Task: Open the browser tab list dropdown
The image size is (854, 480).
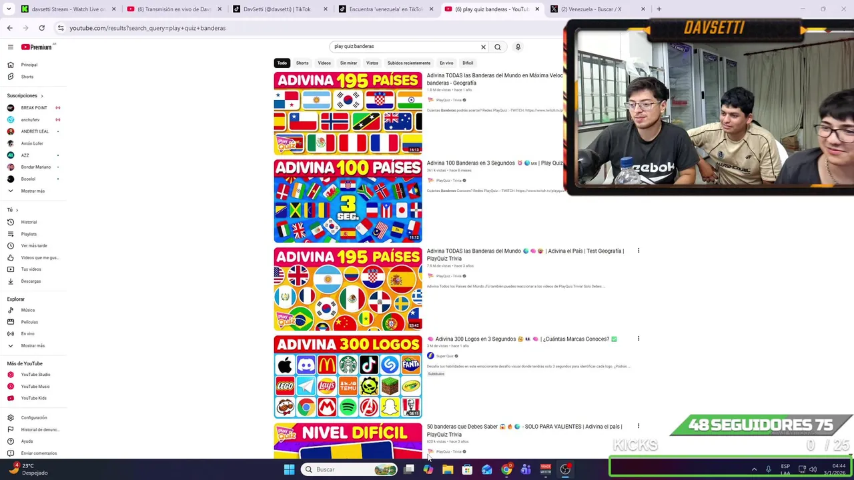Action: pos(9,9)
